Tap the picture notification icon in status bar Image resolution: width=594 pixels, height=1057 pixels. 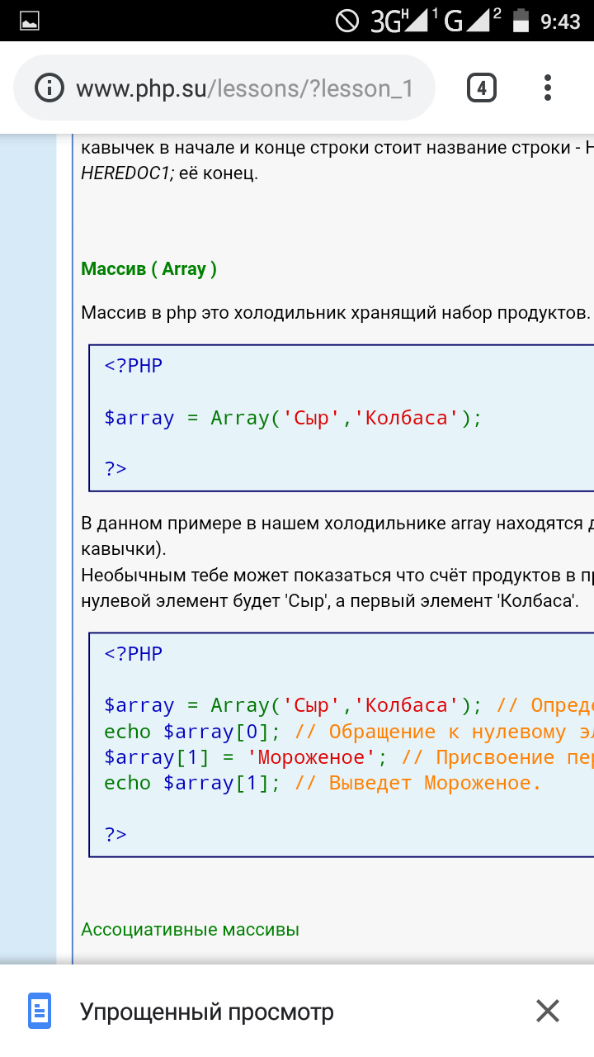point(30,21)
